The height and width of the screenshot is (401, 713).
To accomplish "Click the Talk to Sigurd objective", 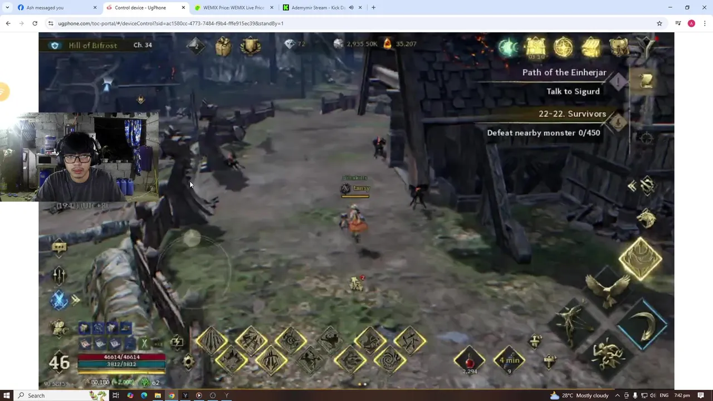I will [573, 91].
